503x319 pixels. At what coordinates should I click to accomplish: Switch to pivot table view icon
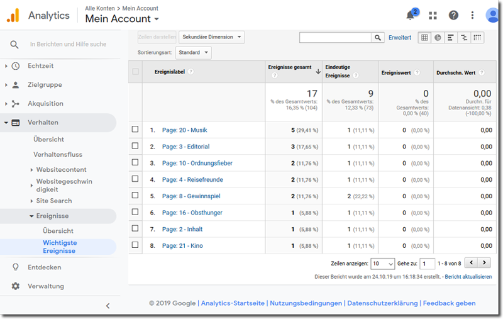477,38
